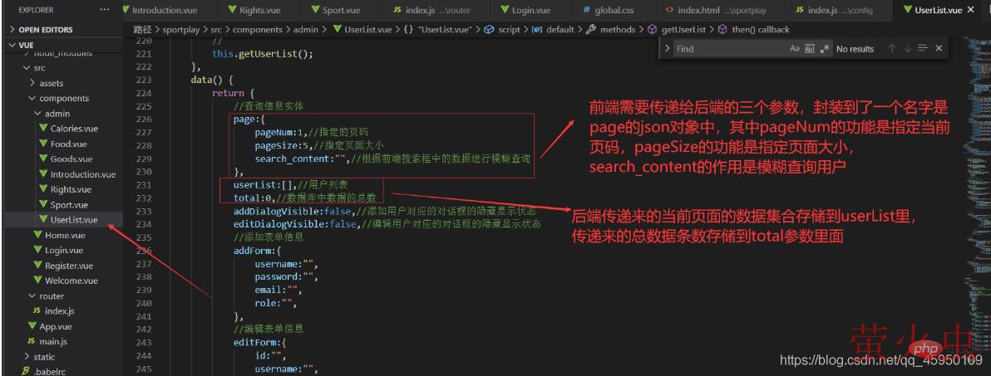Expand the Replace toggle arrow
Screen dimensions: 991x376
[668, 49]
